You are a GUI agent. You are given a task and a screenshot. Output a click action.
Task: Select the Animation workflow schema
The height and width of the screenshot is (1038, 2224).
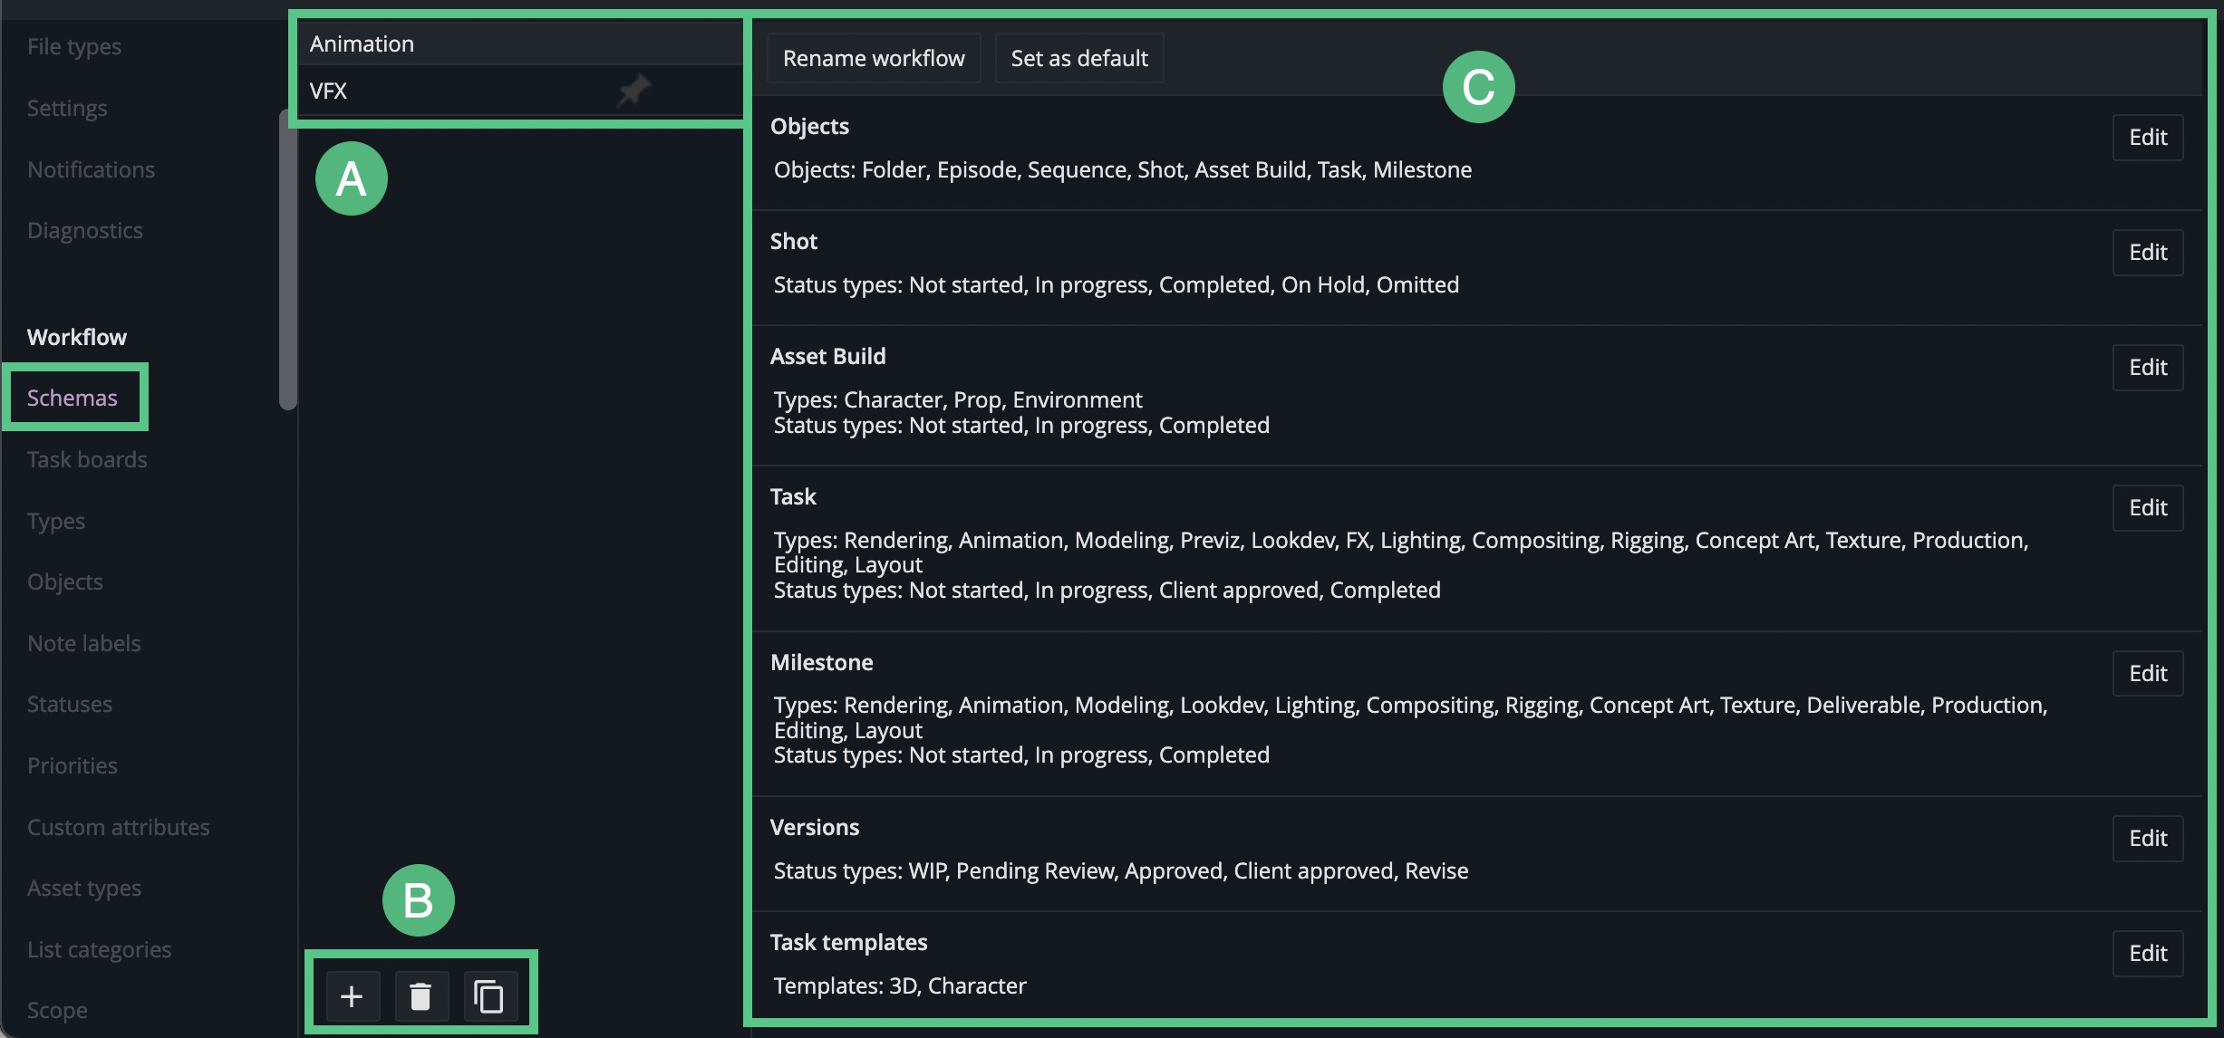pos(363,43)
